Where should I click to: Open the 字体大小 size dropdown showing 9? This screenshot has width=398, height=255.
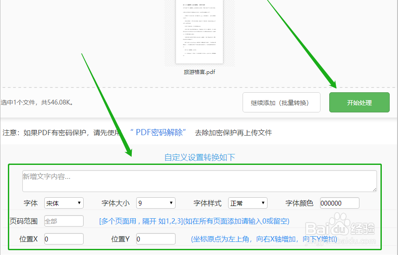(155, 203)
